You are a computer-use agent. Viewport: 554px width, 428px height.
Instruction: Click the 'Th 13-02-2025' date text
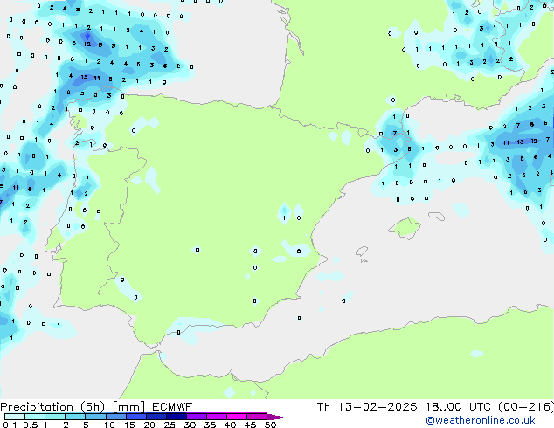[x=367, y=407]
